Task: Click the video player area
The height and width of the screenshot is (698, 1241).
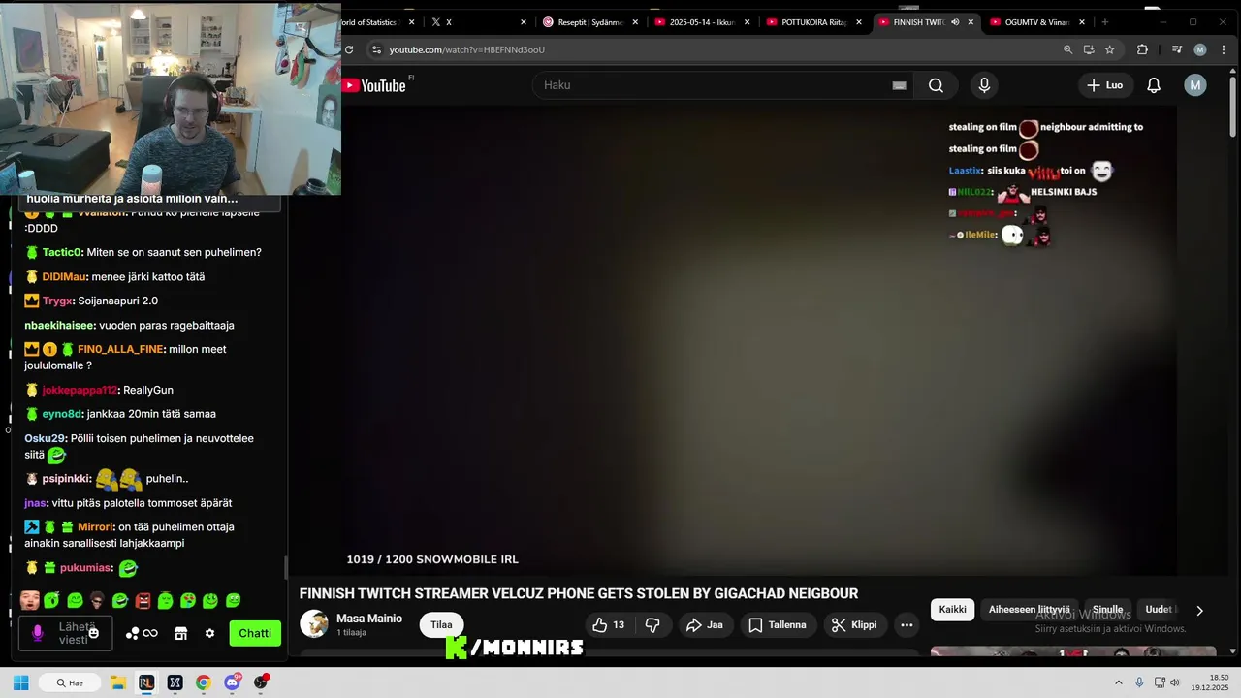Action: (x=758, y=339)
